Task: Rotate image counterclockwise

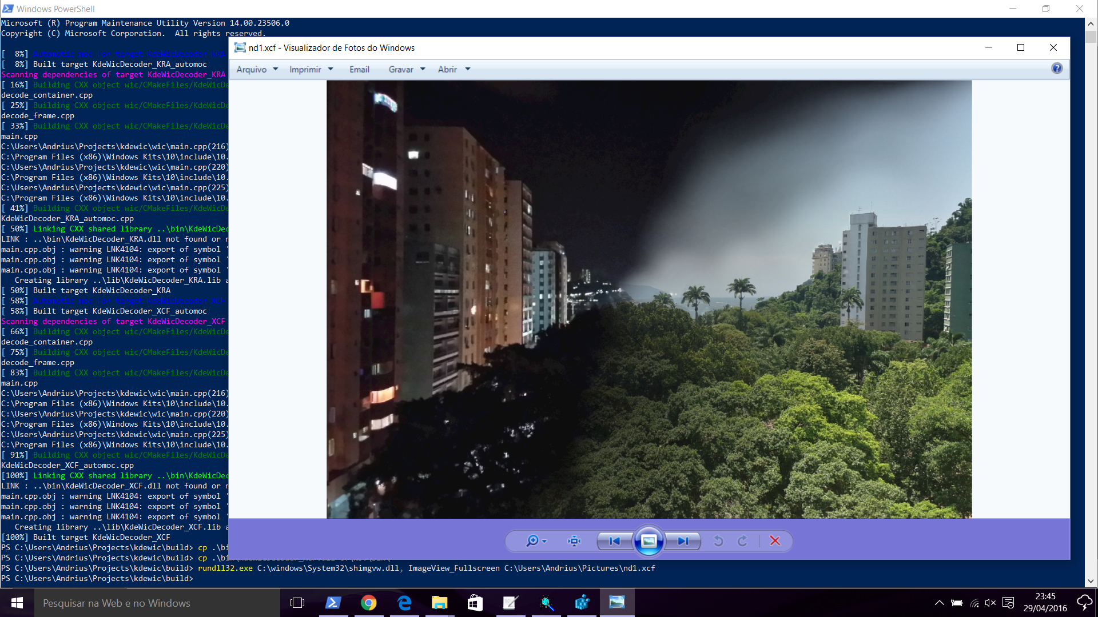Action: (x=719, y=541)
